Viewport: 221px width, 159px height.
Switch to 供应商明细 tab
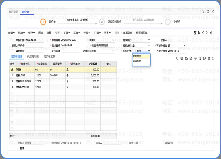(33, 57)
